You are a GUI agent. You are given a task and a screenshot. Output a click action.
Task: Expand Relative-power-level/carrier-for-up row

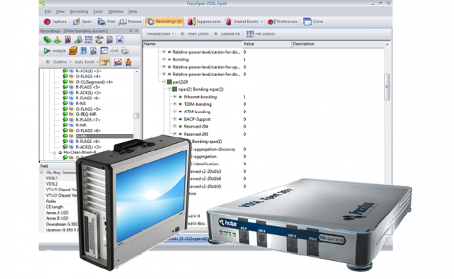point(164,67)
